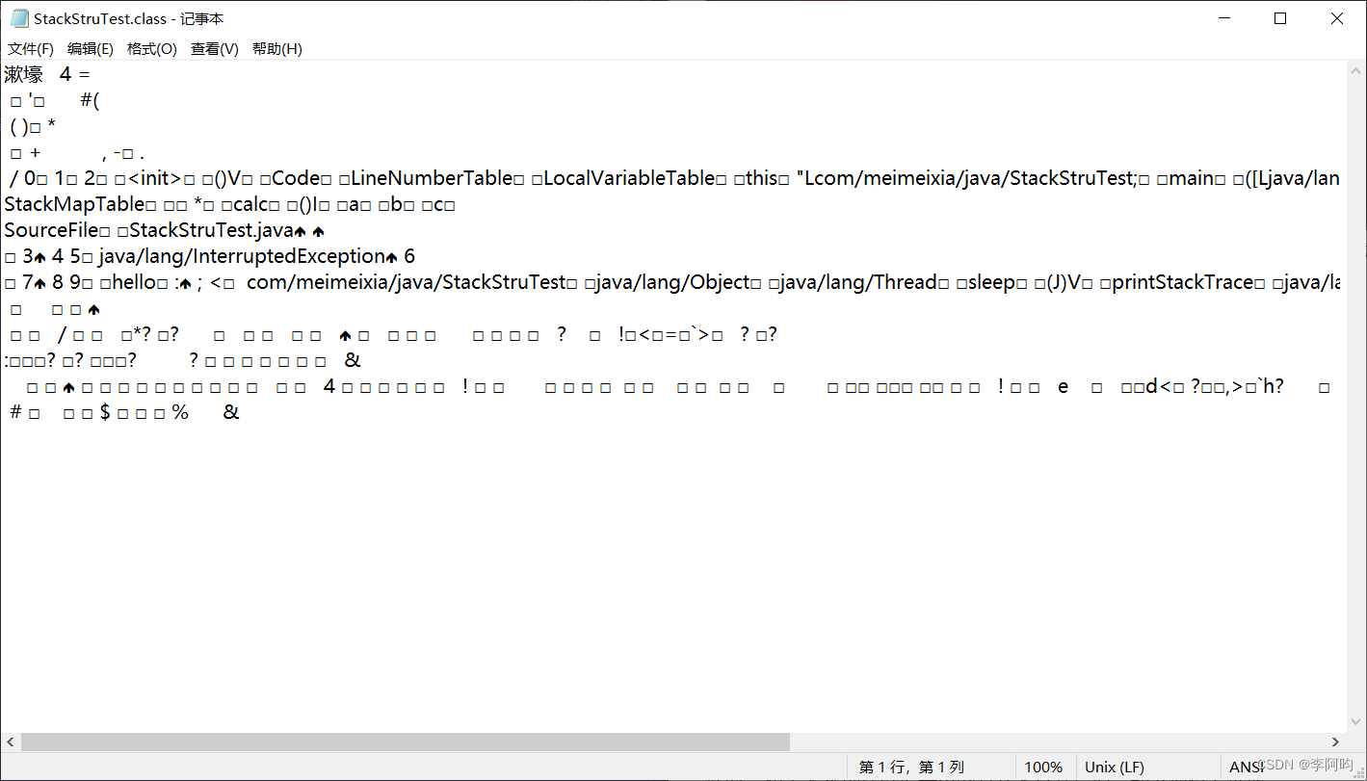Click the horizontal scrollbar left arrow
The image size is (1367, 781).
tap(10, 742)
